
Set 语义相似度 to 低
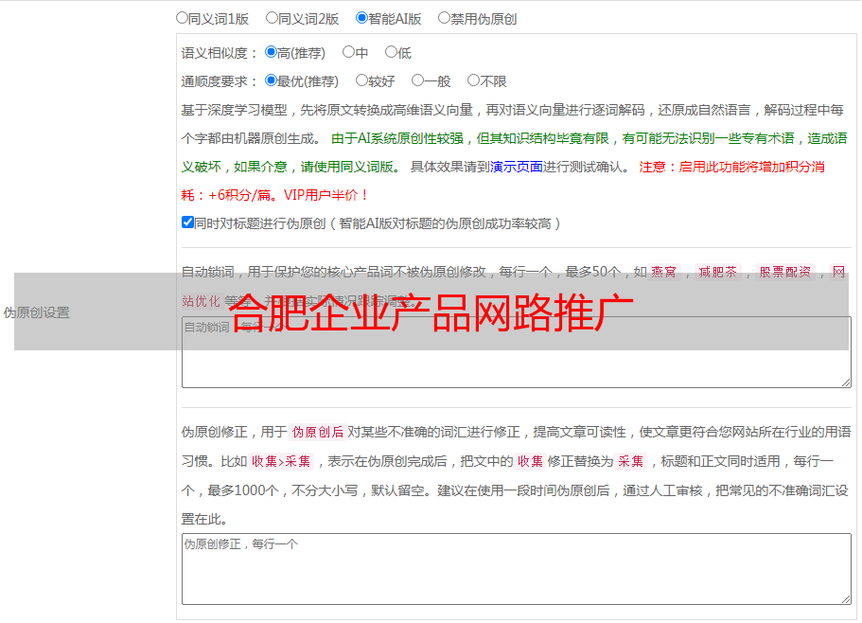pyautogui.click(x=391, y=52)
